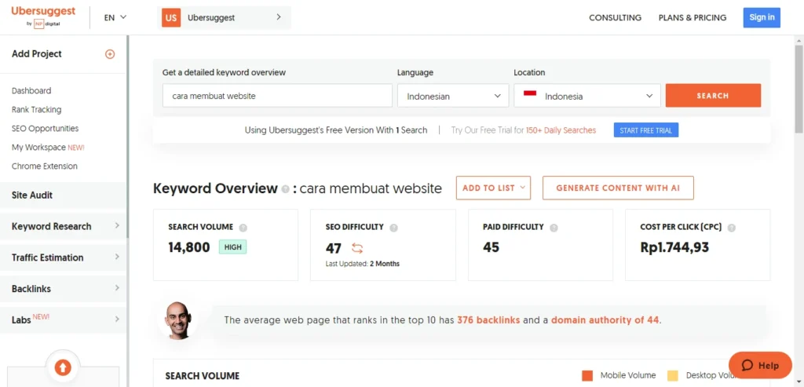Viewport: 804px width, 387px height.
Task: Go to Dashboard
Action: coord(31,91)
